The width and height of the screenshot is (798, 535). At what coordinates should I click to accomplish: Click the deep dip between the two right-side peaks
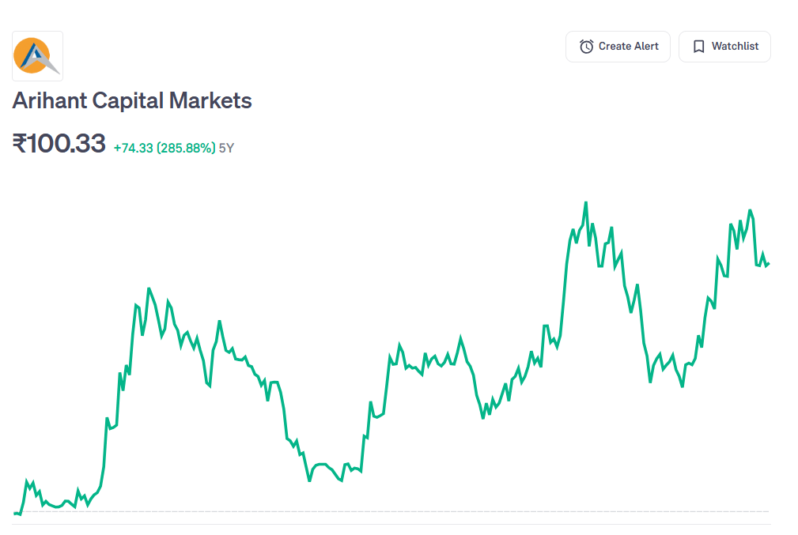pos(682,386)
